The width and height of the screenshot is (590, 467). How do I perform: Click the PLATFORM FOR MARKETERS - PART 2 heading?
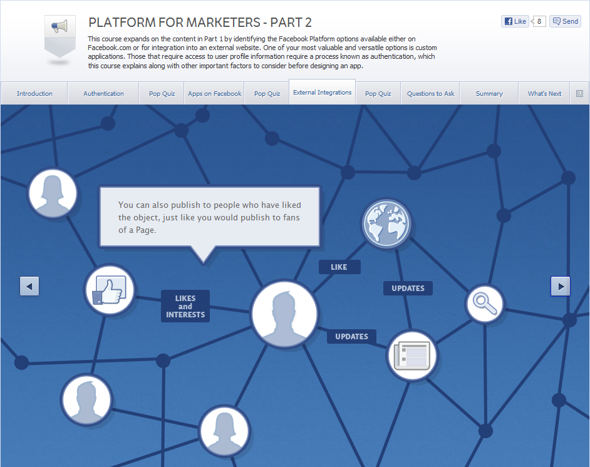click(200, 23)
